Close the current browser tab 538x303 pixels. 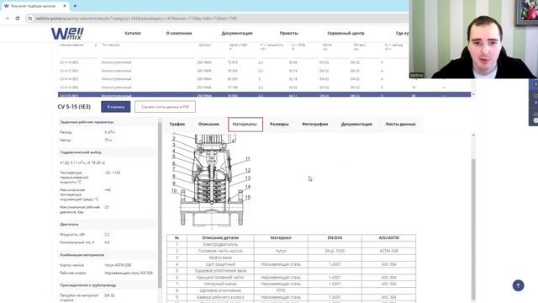(65, 6)
